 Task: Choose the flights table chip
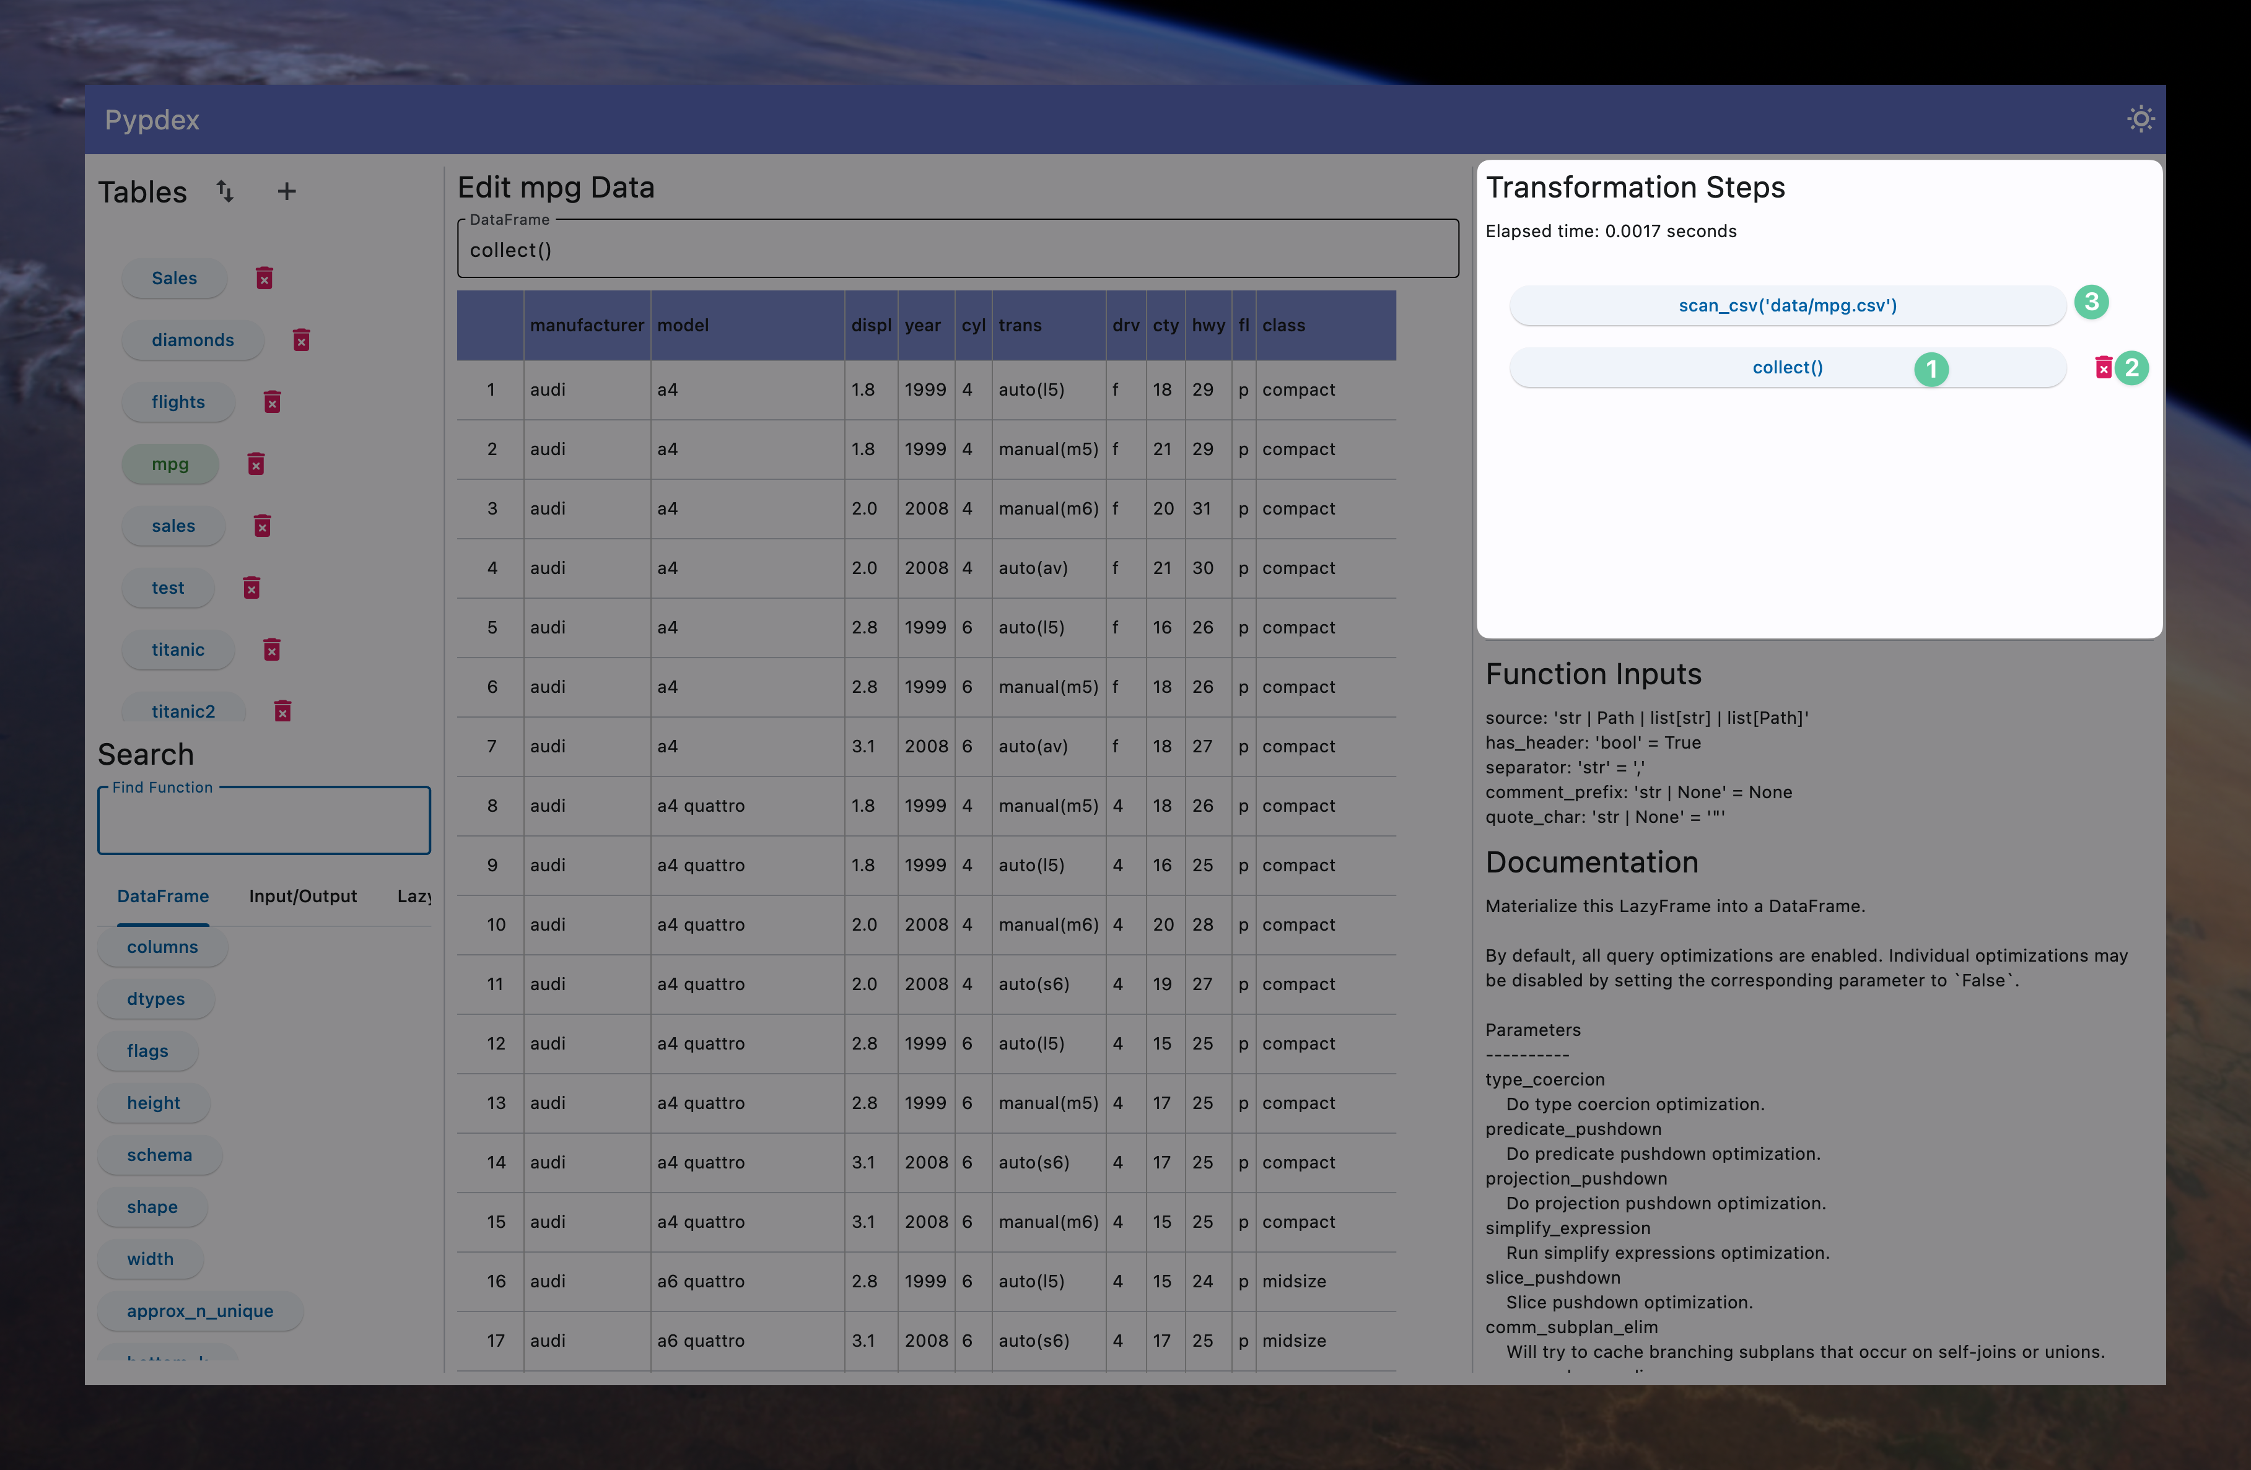178,402
